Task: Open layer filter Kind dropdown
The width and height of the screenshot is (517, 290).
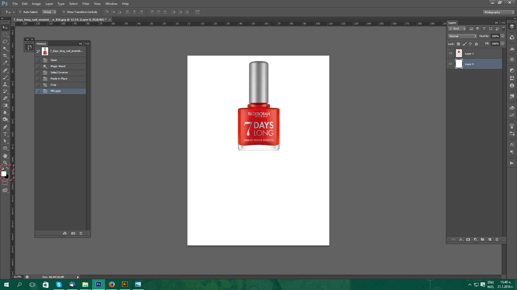Action: 457,29
